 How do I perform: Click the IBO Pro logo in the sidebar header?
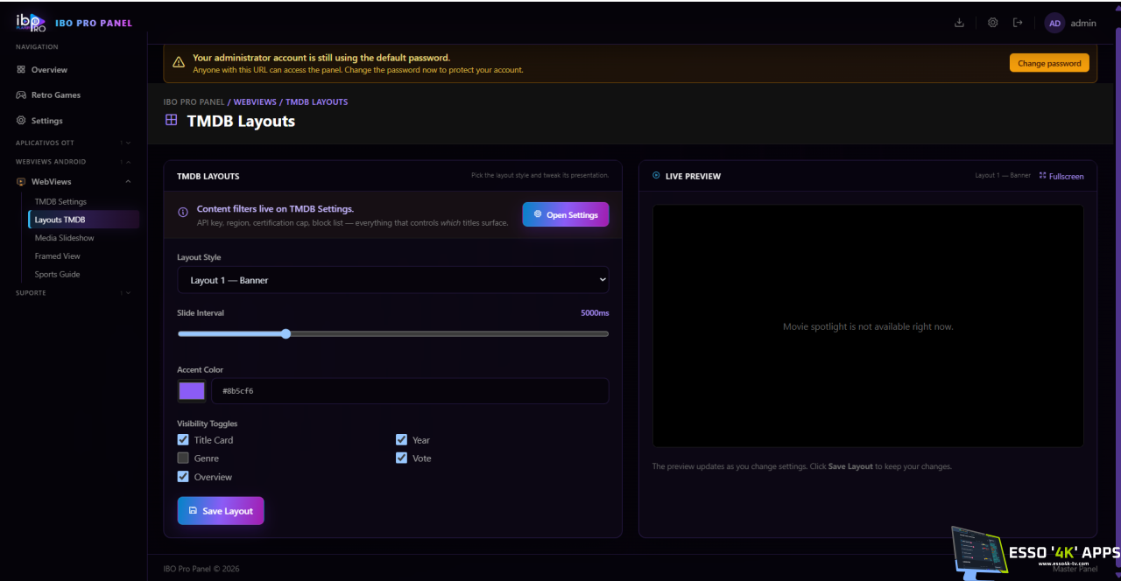point(30,23)
